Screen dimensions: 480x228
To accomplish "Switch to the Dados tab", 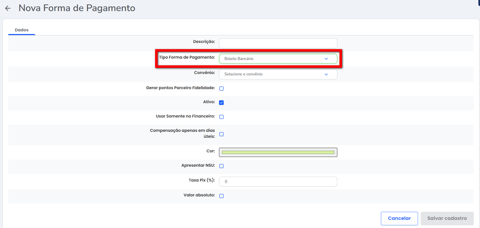I will click(22, 30).
